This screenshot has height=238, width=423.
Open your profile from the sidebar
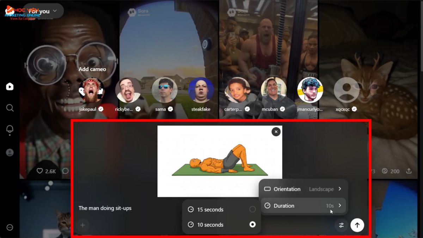tap(9, 152)
